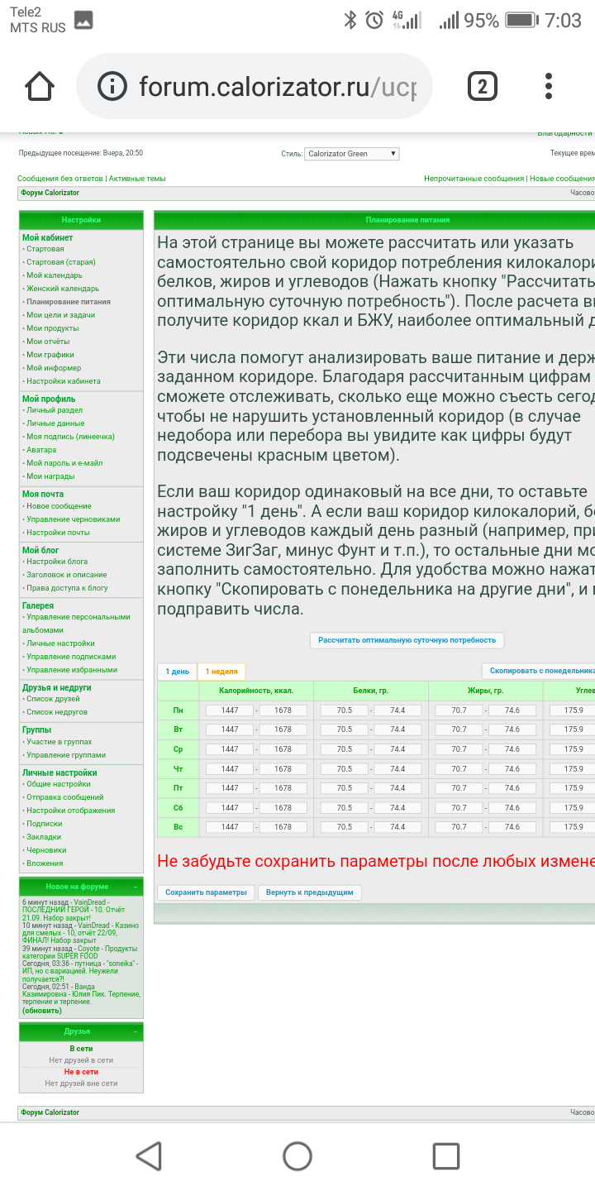Tap the Android recent apps square button
Image resolution: width=595 pixels, height=1191 pixels.
(446, 1155)
